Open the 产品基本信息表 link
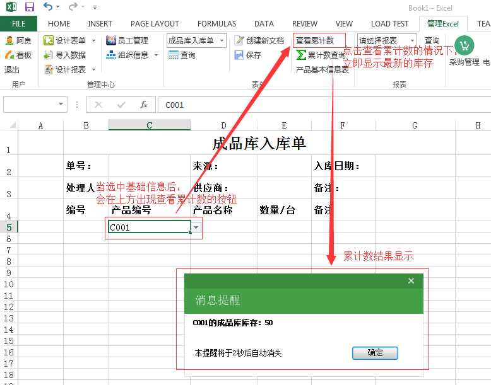The height and width of the screenshot is (385, 491). (x=322, y=69)
